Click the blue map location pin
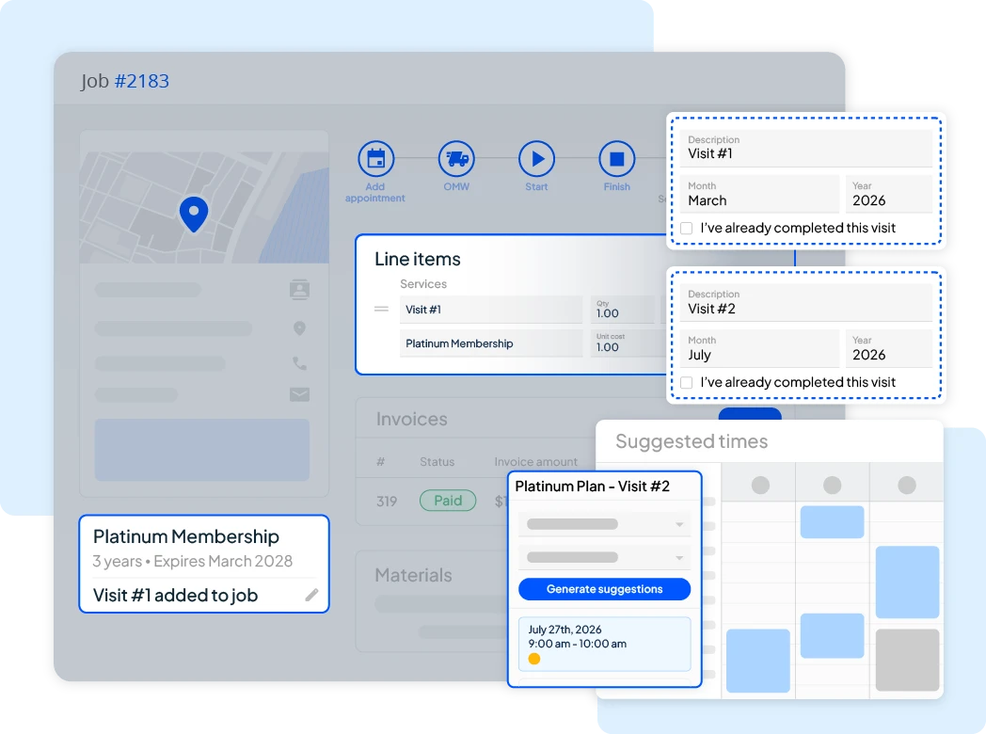The width and height of the screenshot is (986, 734). point(193,215)
